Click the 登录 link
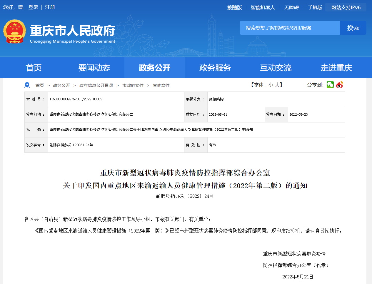The image size is (372, 284). (x=33, y=7)
